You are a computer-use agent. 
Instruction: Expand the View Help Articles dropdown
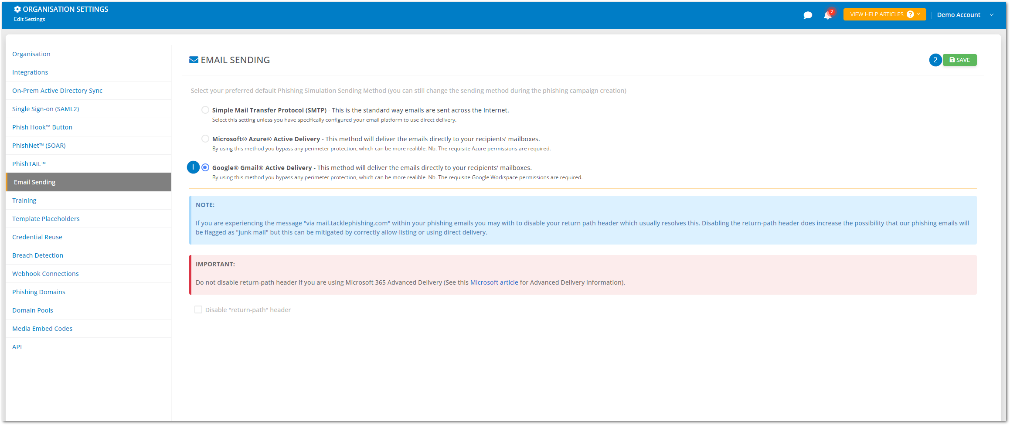[884, 14]
